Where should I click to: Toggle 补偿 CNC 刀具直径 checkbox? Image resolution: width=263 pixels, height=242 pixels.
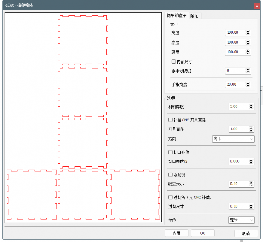point(170,120)
